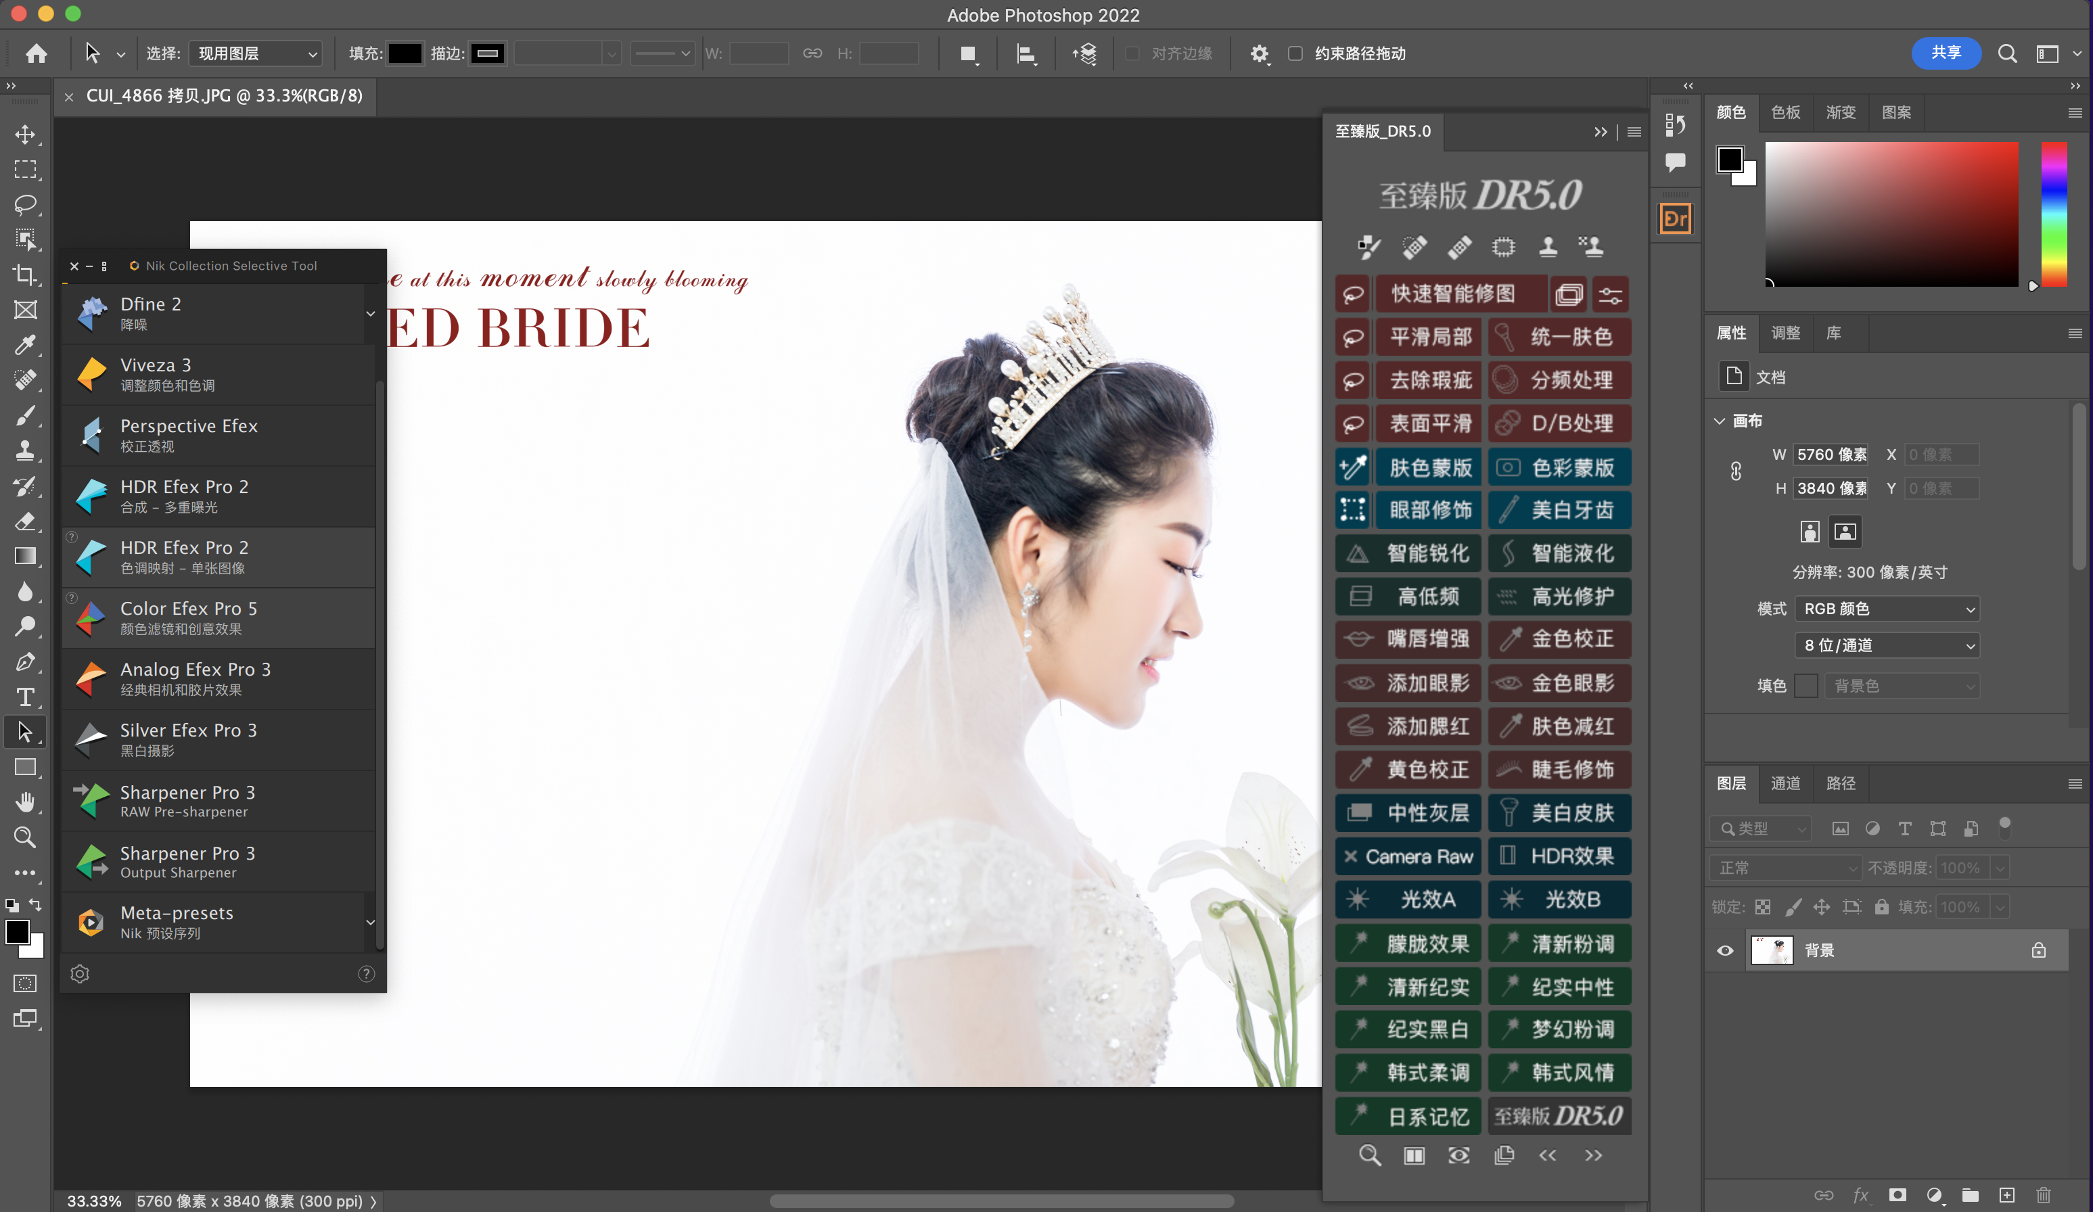The image size is (2093, 1212).
Task: Click the 共享 share button
Action: click(x=1945, y=53)
